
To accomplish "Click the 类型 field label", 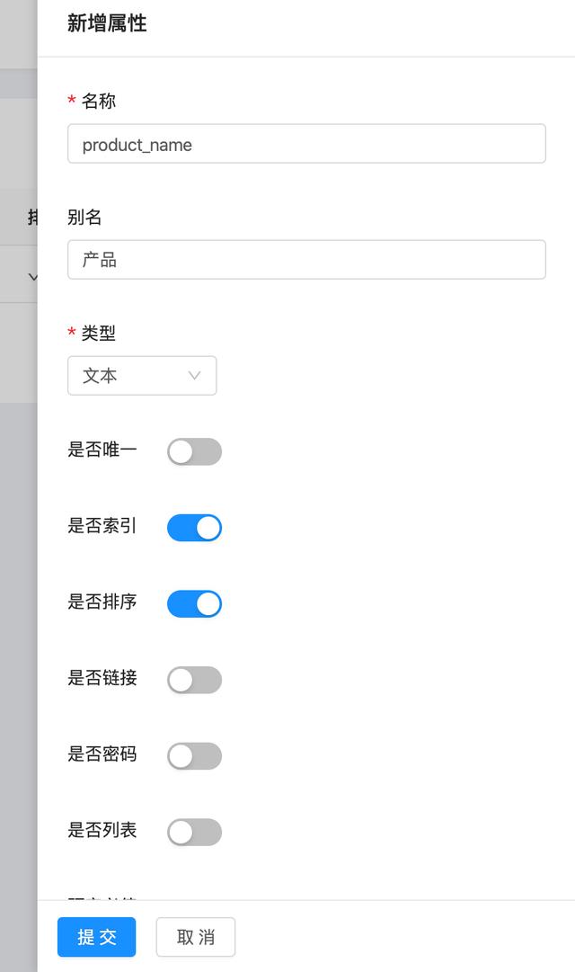I will coord(99,333).
